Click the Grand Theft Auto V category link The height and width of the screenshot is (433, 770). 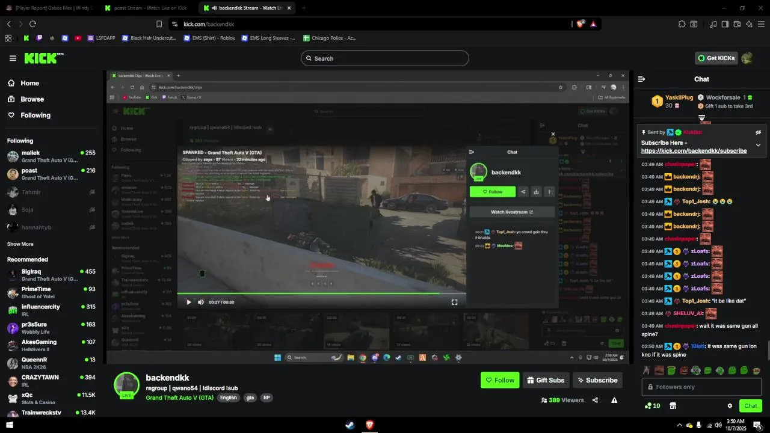pos(179,398)
